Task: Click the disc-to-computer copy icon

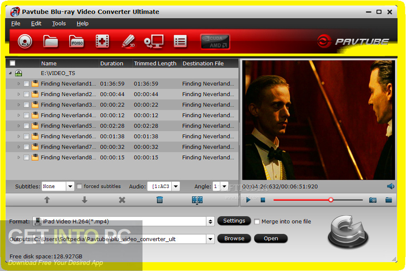Action: pyautogui.click(x=154, y=41)
